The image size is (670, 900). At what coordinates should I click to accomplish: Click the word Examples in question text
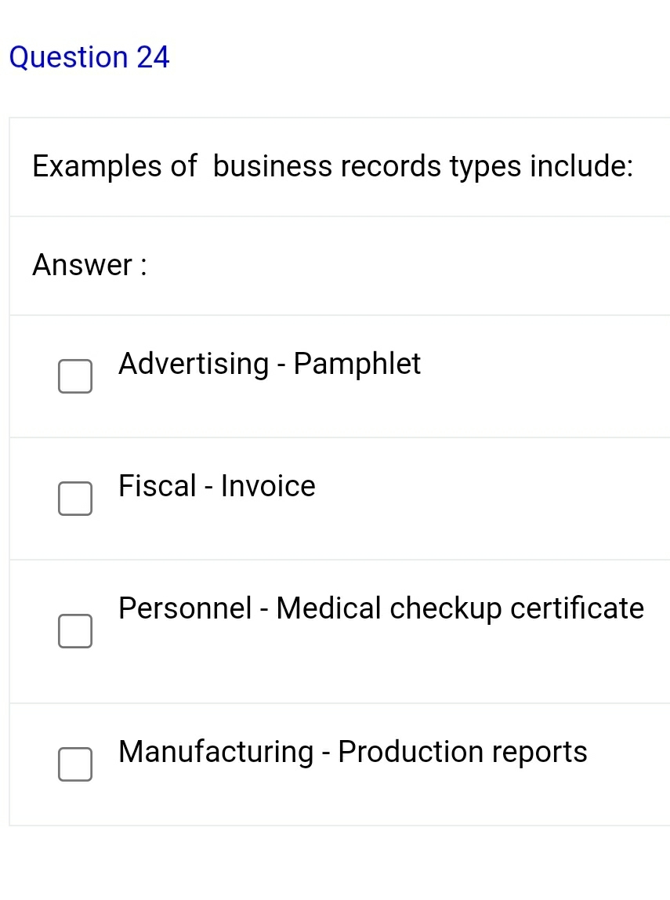point(97,166)
